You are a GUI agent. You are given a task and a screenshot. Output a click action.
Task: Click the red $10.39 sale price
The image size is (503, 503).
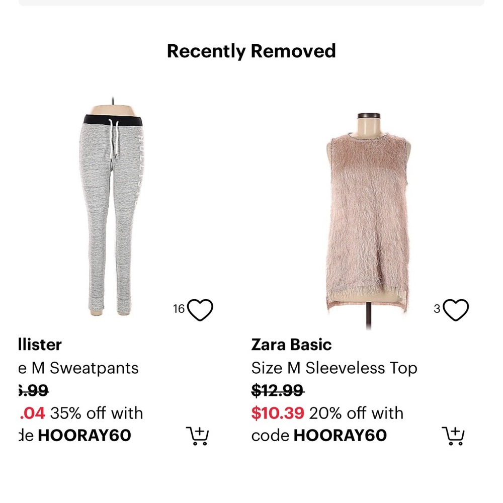coord(278,413)
